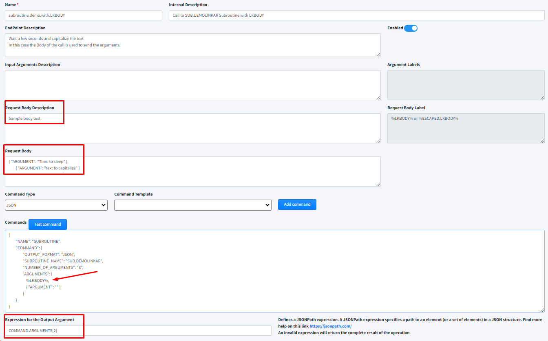This screenshot has width=548, height=341.
Task: Toggle the Enabled switch
Action: [x=411, y=28]
